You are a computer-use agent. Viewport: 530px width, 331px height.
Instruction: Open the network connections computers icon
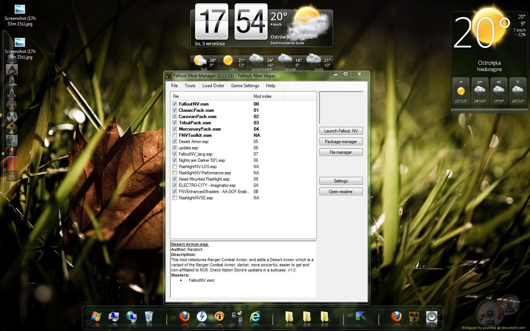(x=237, y=316)
